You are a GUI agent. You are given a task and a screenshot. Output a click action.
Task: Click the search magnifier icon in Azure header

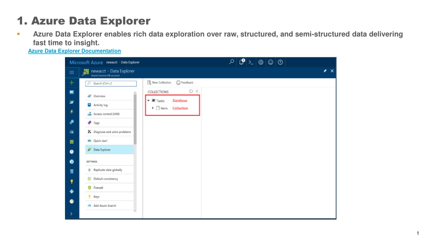click(x=232, y=62)
